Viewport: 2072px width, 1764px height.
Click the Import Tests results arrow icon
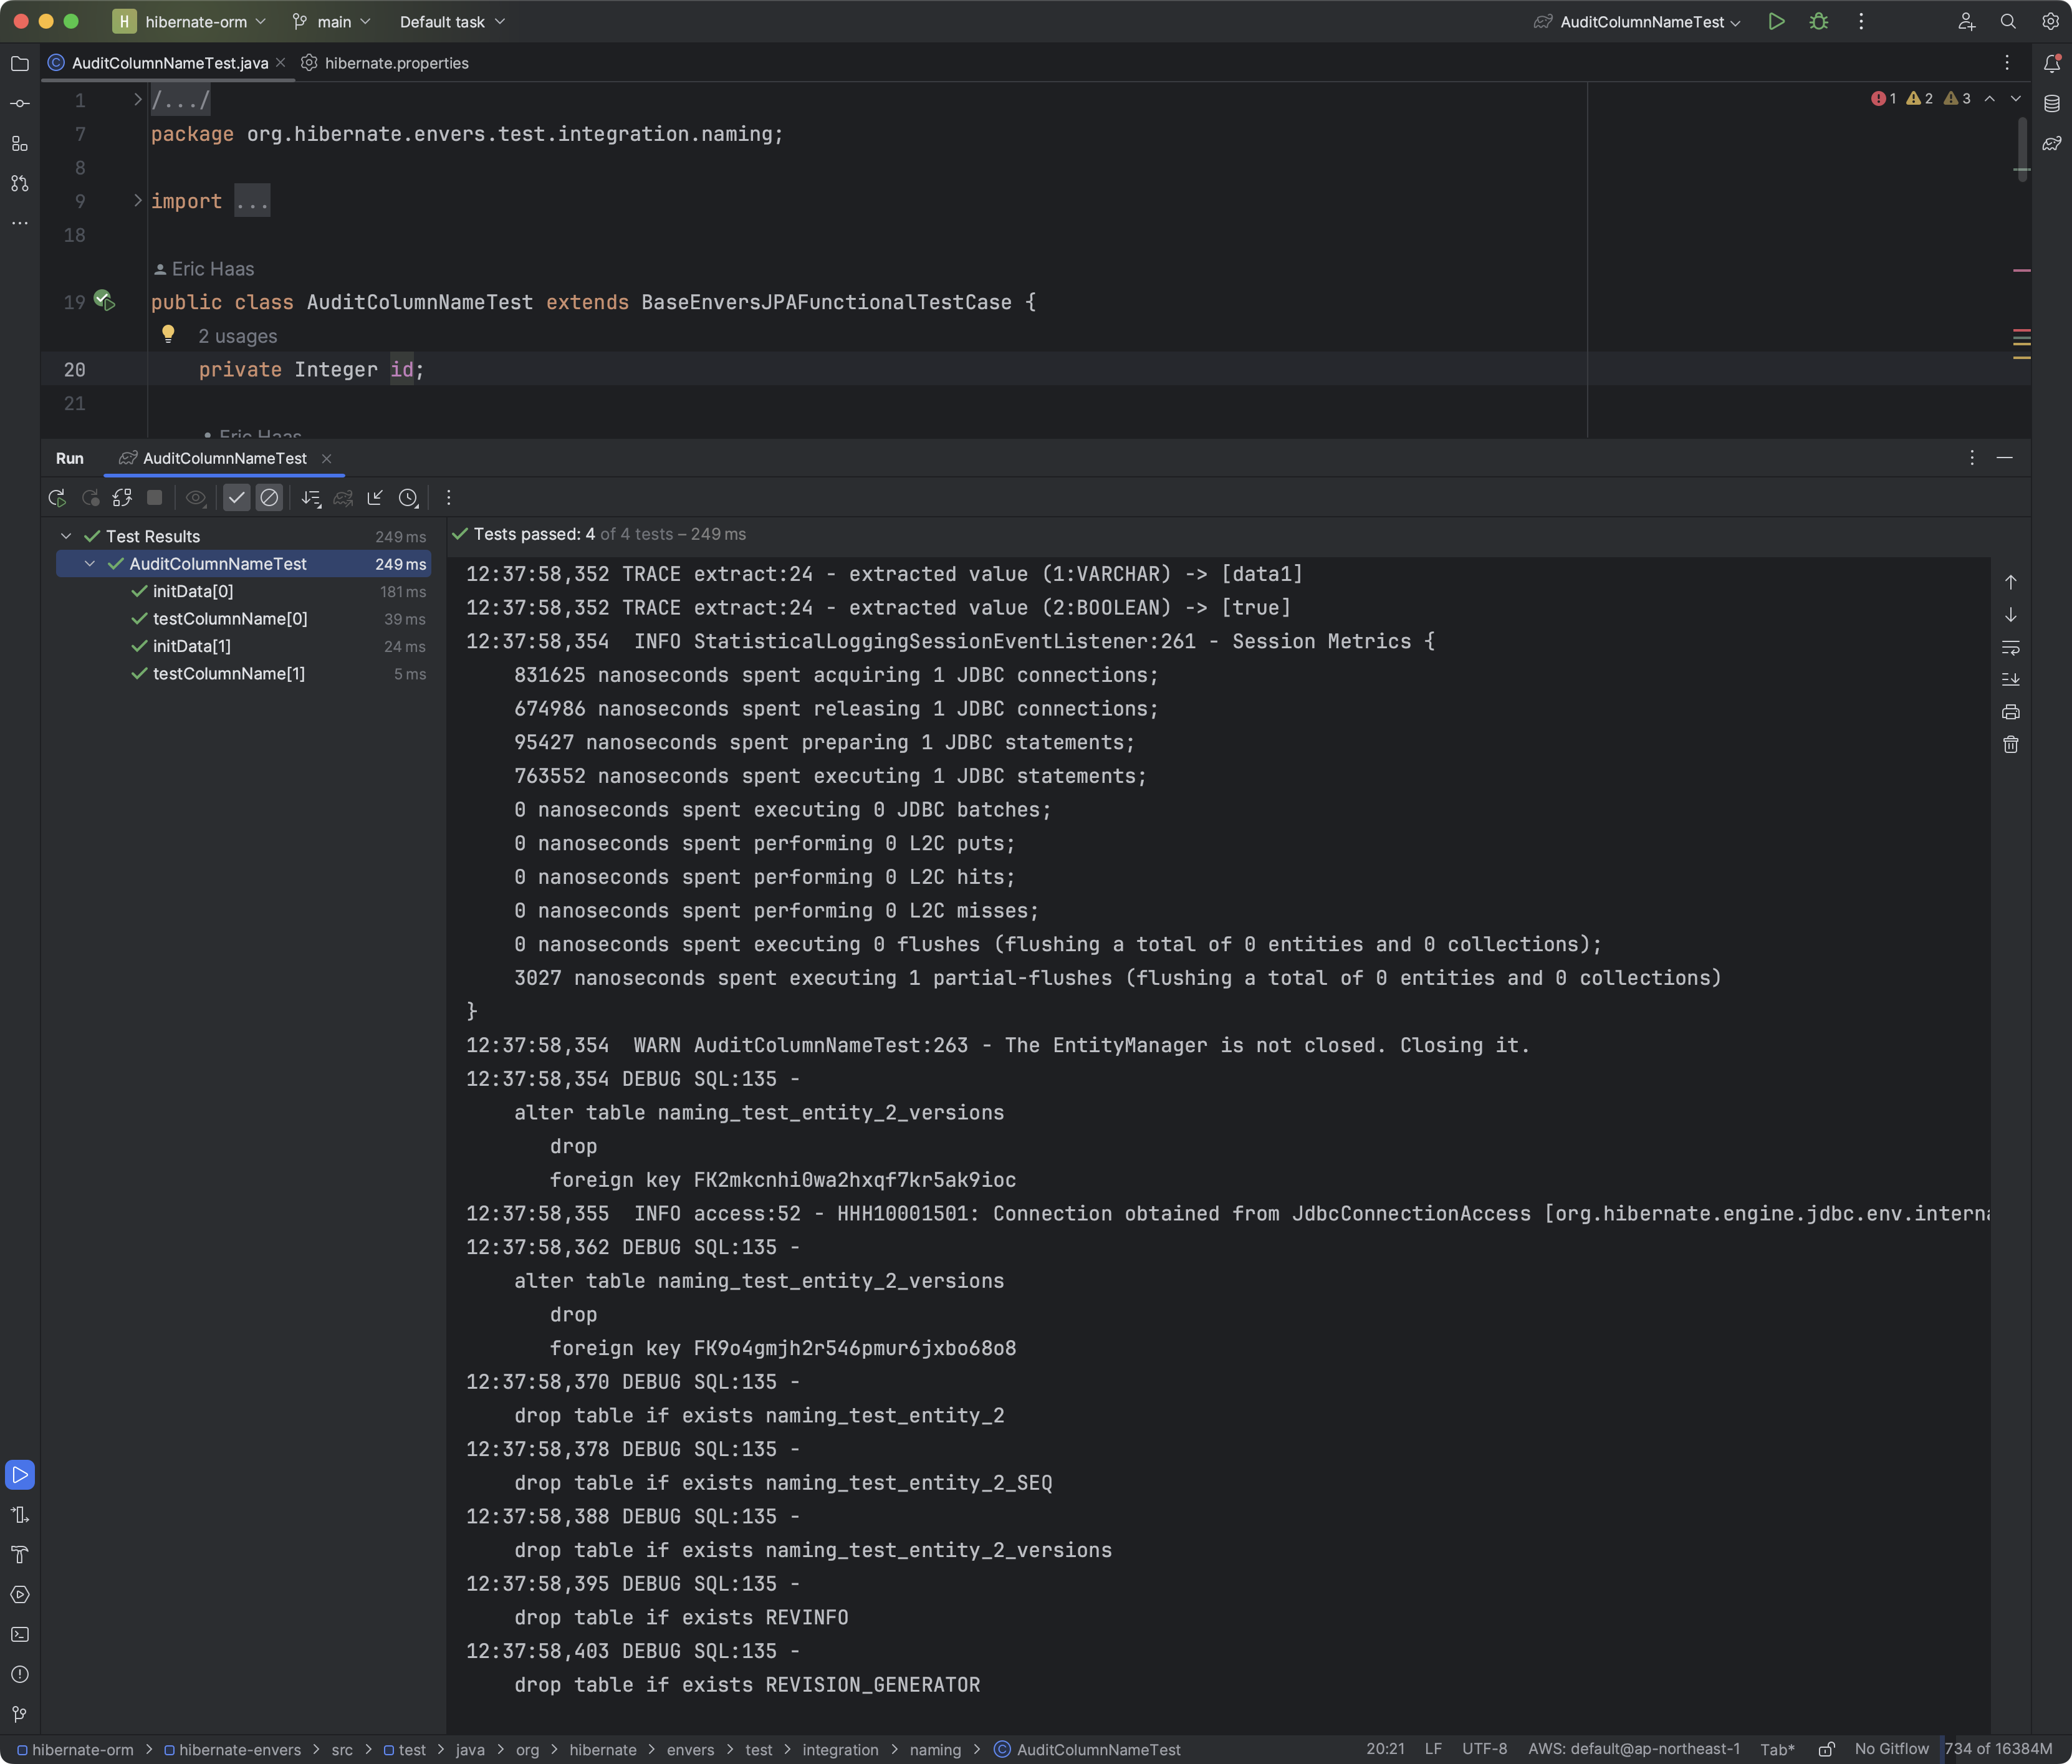tap(375, 498)
